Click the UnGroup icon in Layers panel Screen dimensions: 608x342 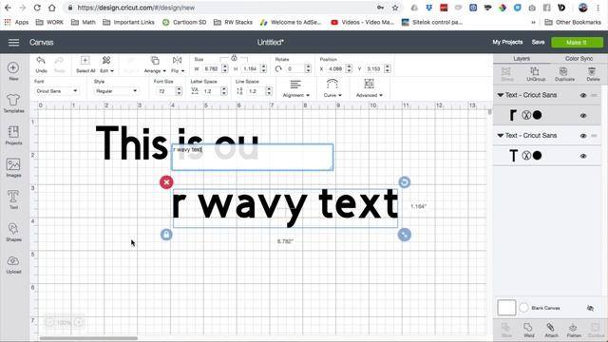click(536, 74)
